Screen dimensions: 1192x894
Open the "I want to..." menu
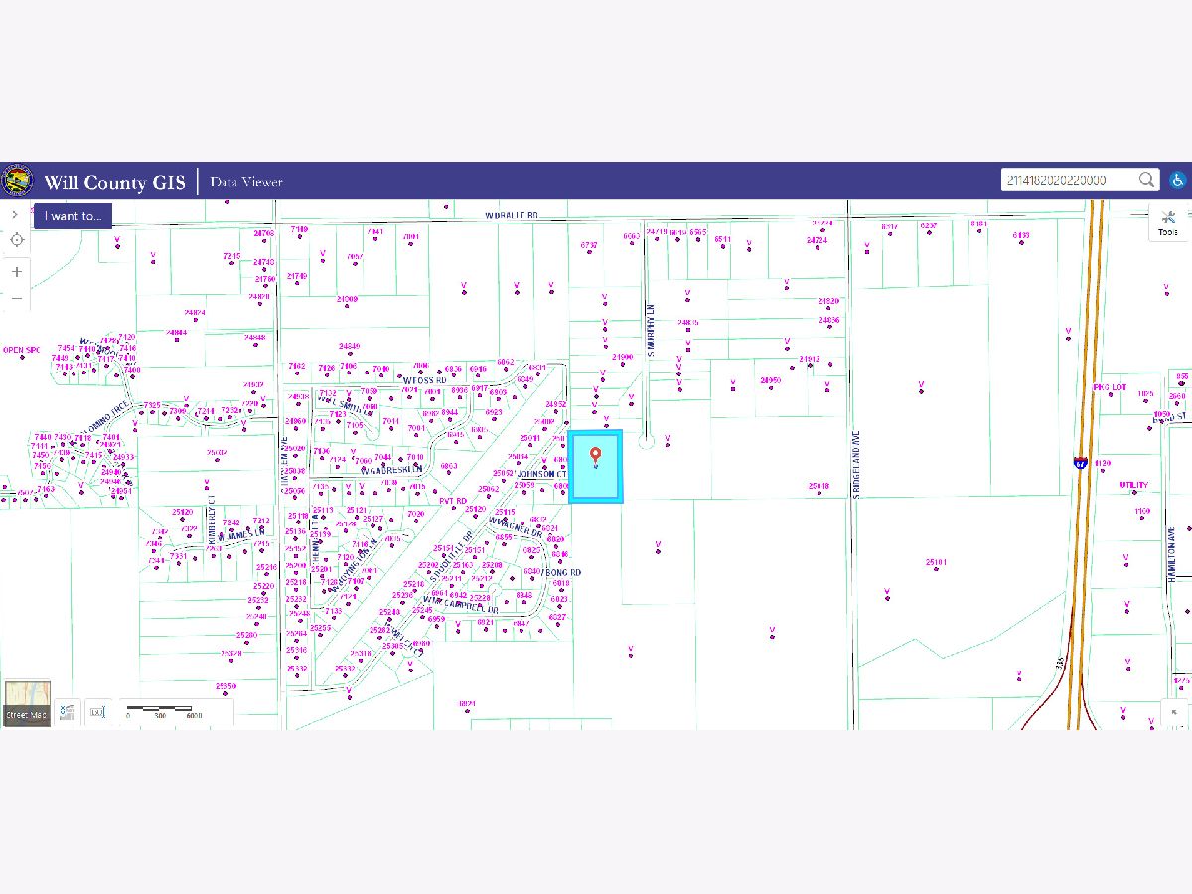[x=73, y=216]
